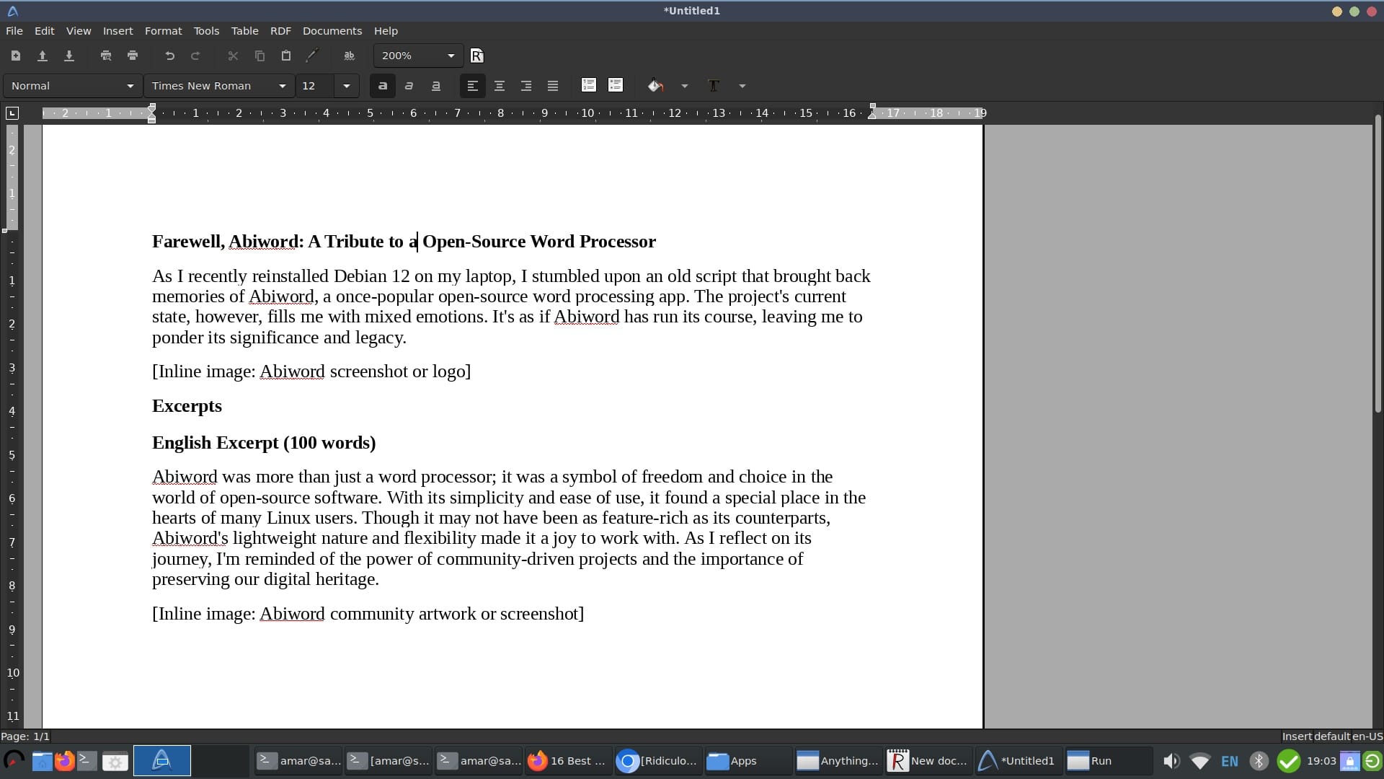Undo the last edit
Viewport: 1384px width, 779px height.
pos(169,56)
